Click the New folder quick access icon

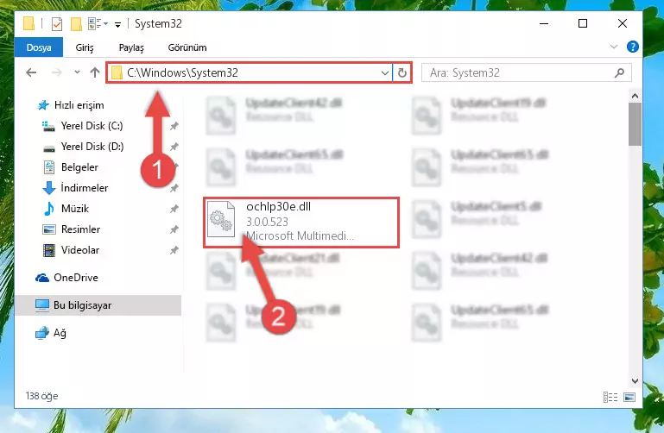[x=76, y=24]
